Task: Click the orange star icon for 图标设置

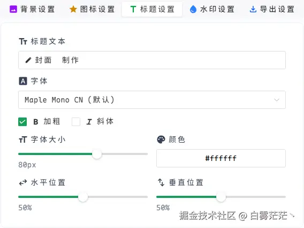Action: coord(73,9)
